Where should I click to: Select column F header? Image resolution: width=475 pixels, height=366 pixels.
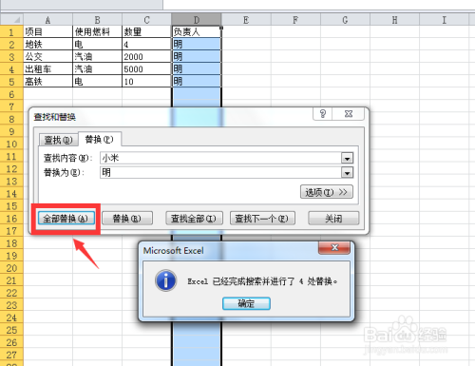[295, 20]
